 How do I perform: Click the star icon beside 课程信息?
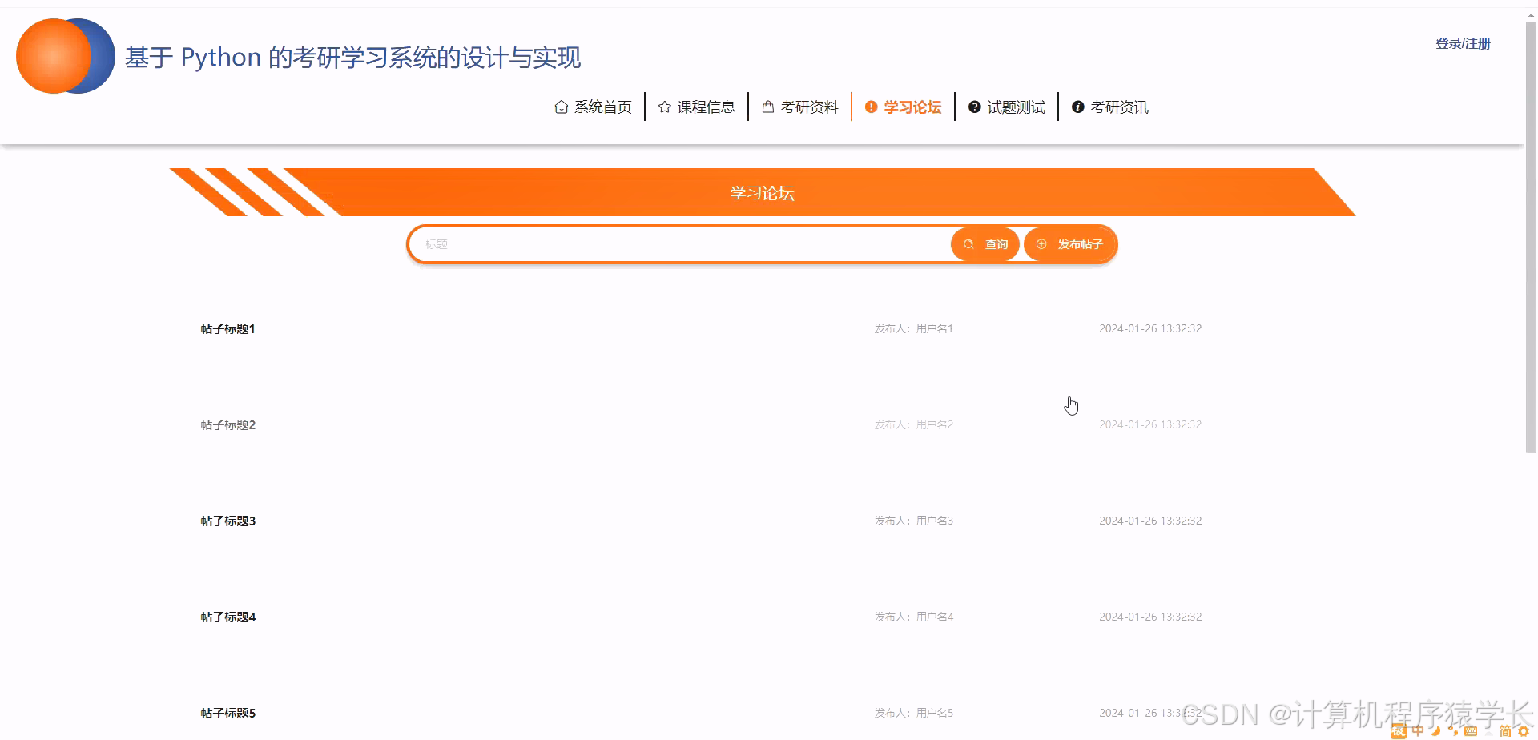pyautogui.click(x=664, y=107)
